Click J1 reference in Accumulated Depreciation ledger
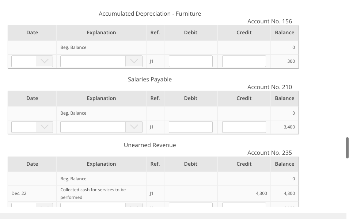The width and height of the screenshot is (349, 219). point(152,61)
